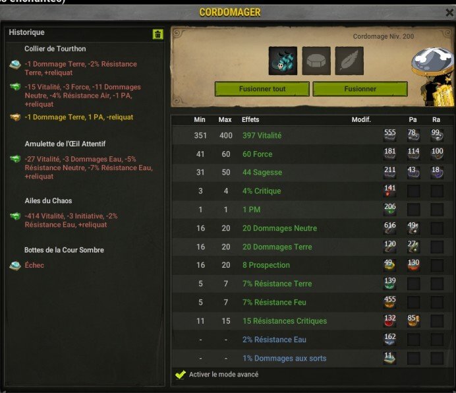Click the Fusionner button

360,89
